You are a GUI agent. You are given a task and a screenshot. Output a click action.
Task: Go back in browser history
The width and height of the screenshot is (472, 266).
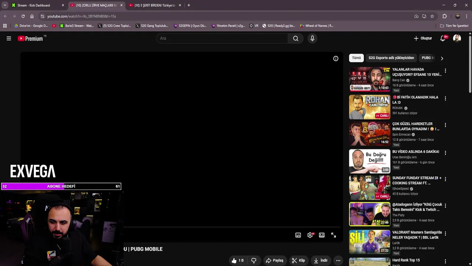(x=5, y=16)
